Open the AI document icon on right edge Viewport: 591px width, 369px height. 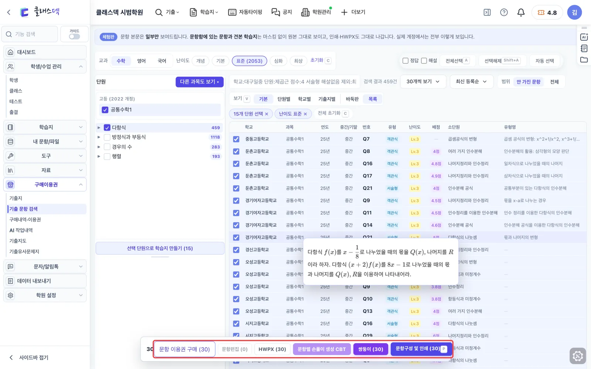coord(584,37)
